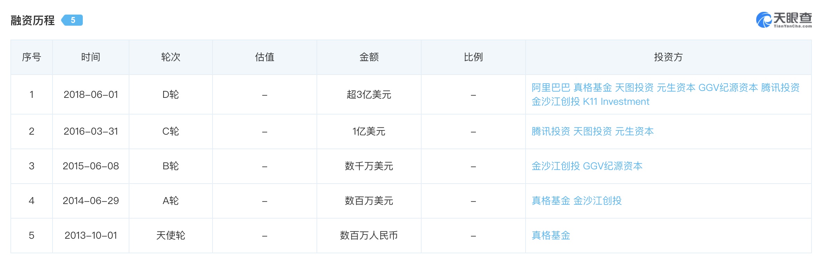Click the TianYanCha logo
823x263 pixels.
click(x=784, y=20)
